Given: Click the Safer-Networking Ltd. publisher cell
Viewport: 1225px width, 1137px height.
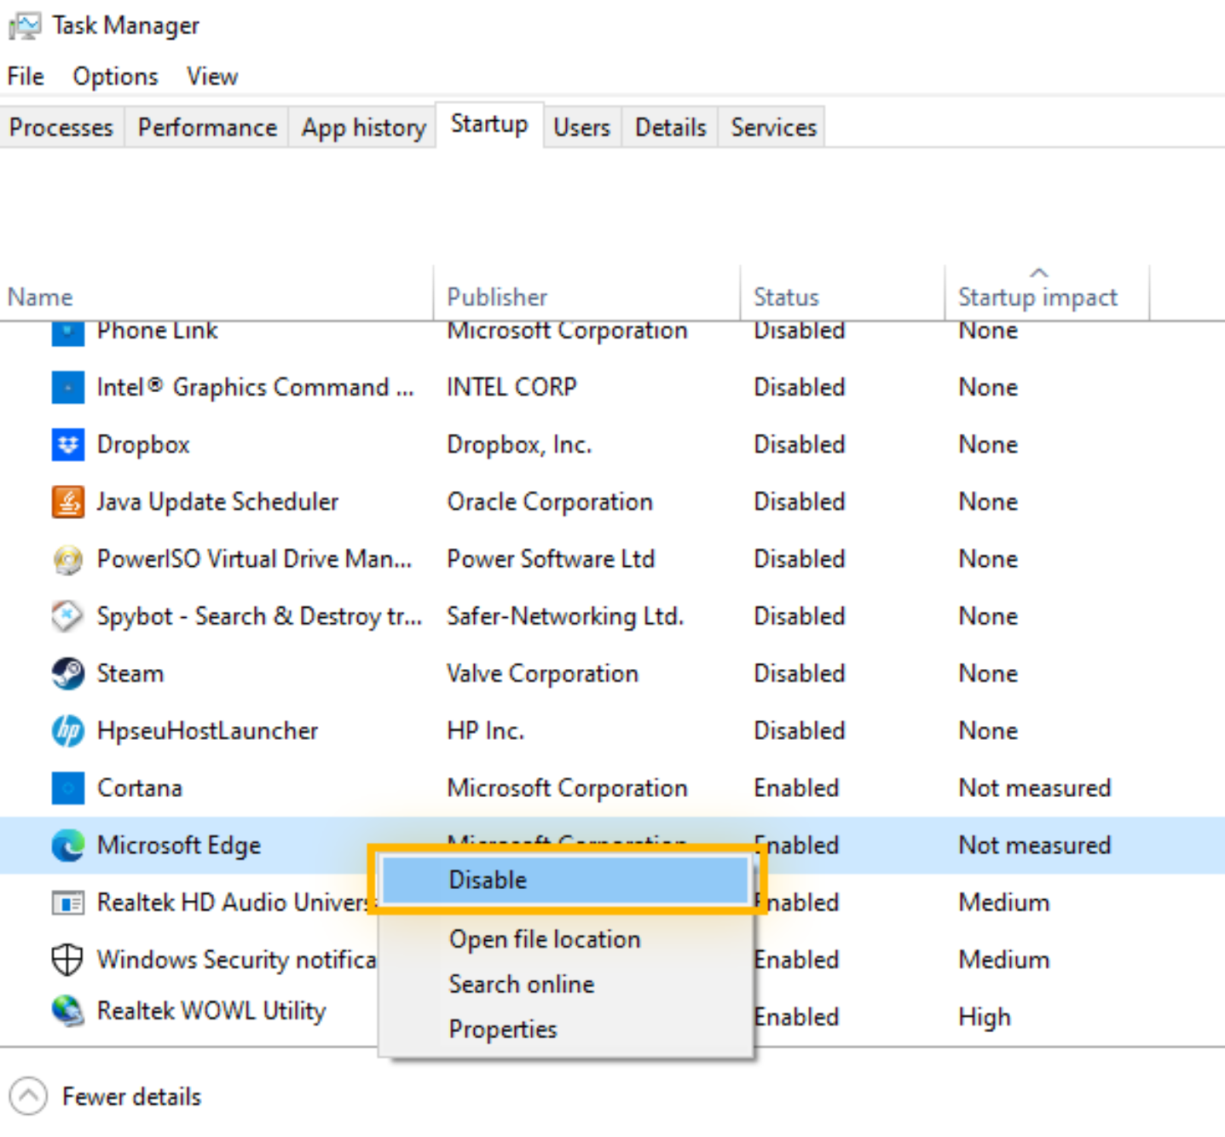Looking at the screenshot, I should point(565,616).
